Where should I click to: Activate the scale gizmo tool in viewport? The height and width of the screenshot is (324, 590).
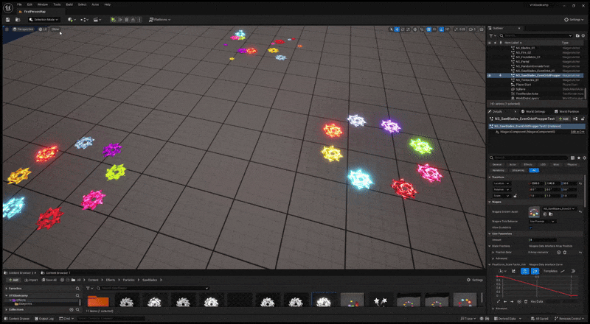pos(408,29)
